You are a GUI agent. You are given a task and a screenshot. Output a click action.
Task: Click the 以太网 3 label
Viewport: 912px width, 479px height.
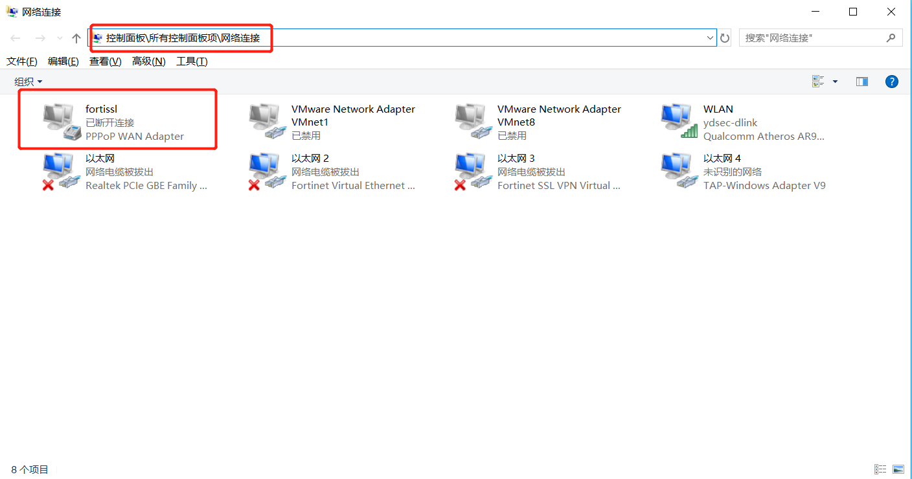516,159
